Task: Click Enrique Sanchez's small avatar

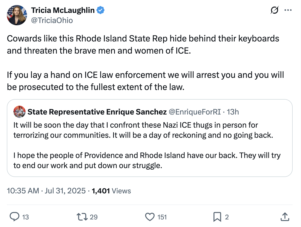Action: click(19, 112)
